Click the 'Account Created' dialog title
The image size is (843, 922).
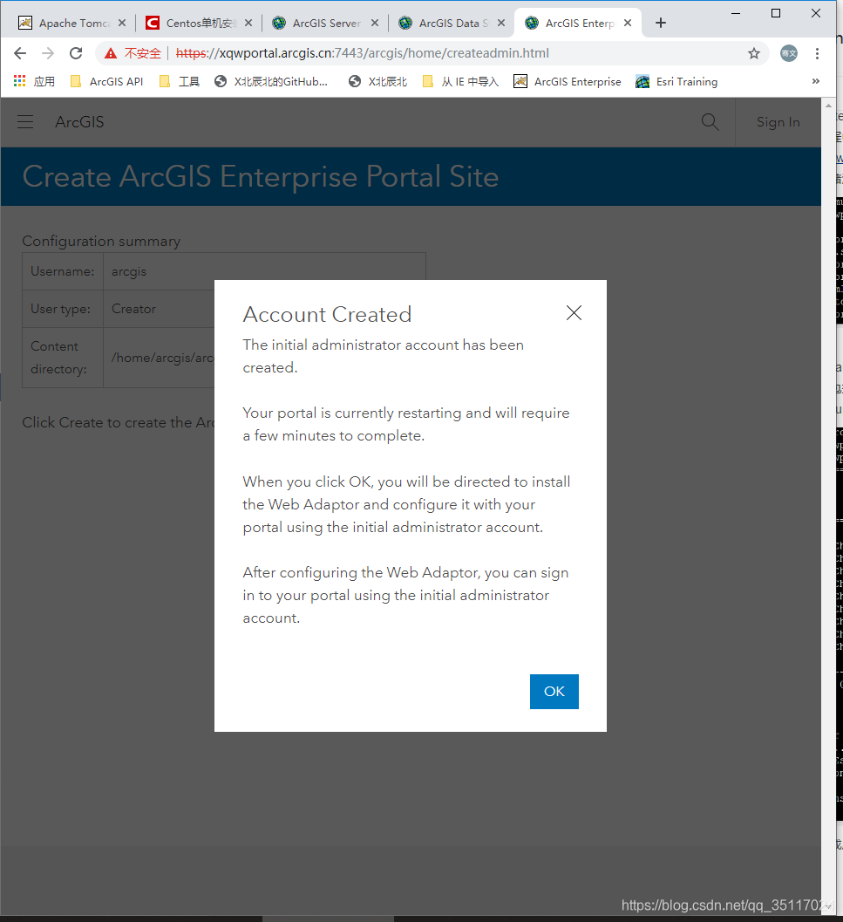coord(327,314)
